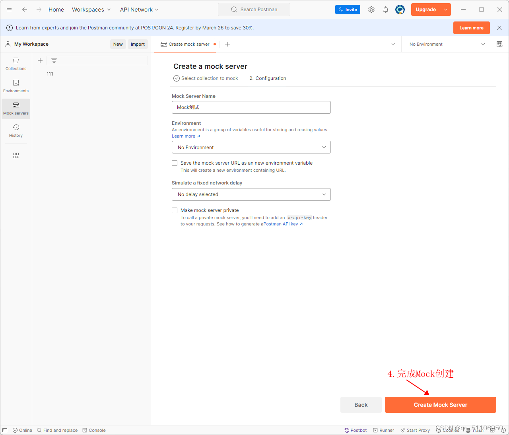Click the New button
The width and height of the screenshot is (509, 435).
(118, 44)
